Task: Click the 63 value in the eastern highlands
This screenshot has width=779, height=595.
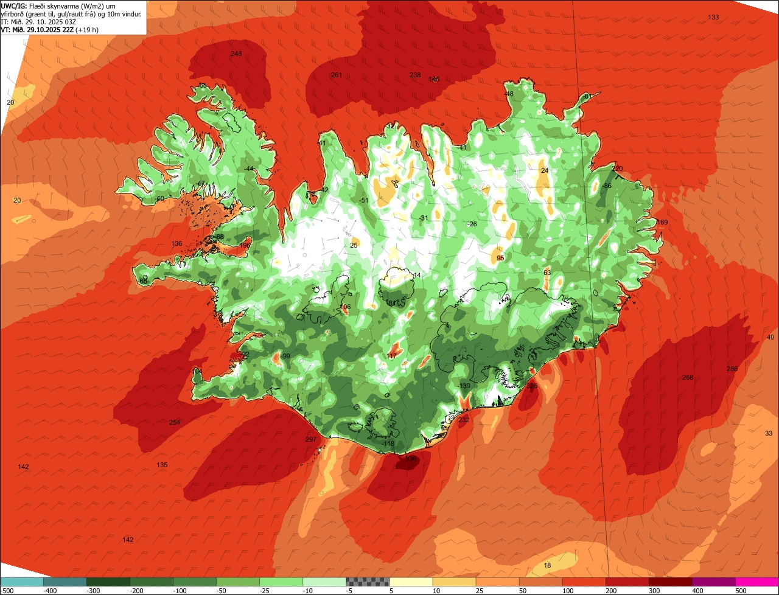Action: pos(547,273)
